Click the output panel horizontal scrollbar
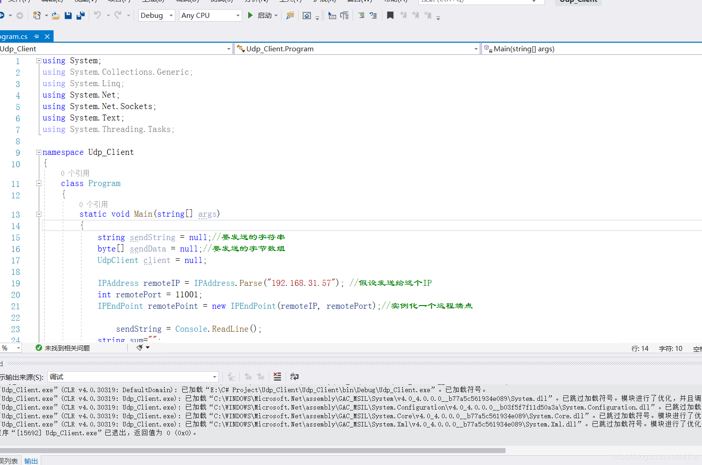The height and width of the screenshot is (465, 702). click(x=252, y=450)
